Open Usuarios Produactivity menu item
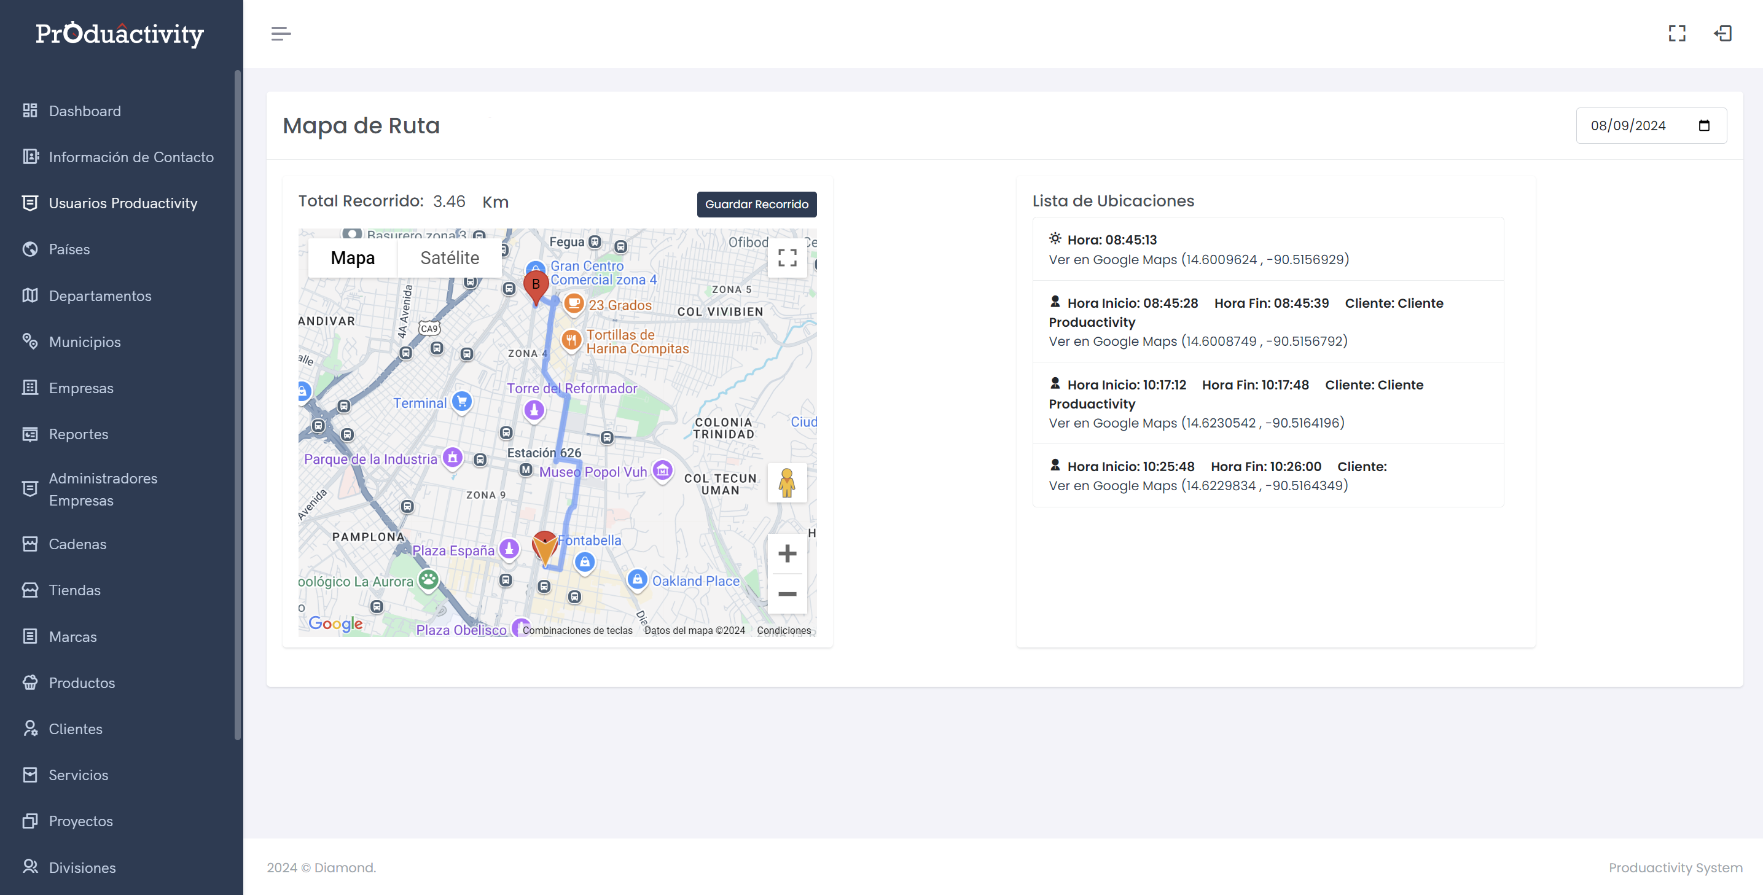Viewport: 1763px width, 895px height. [x=123, y=203]
